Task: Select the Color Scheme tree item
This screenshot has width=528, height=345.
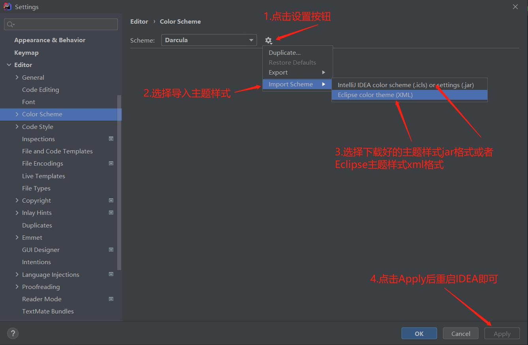Action: 61,114
